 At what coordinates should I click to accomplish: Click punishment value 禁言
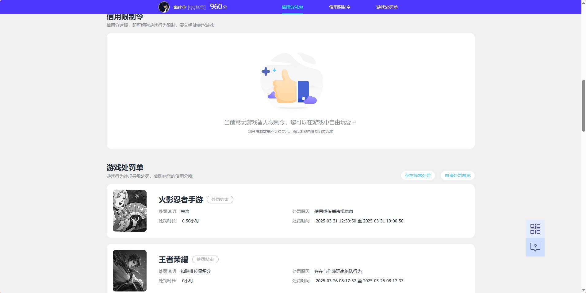pyautogui.click(x=185, y=211)
